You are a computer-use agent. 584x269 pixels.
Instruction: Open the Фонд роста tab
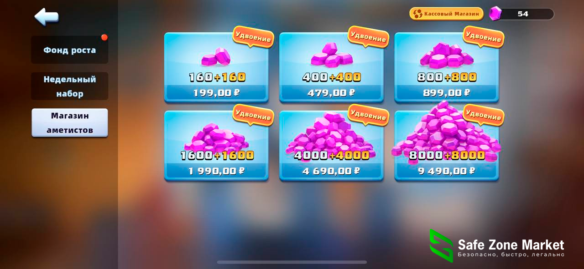pyautogui.click(x=69, y=50)
